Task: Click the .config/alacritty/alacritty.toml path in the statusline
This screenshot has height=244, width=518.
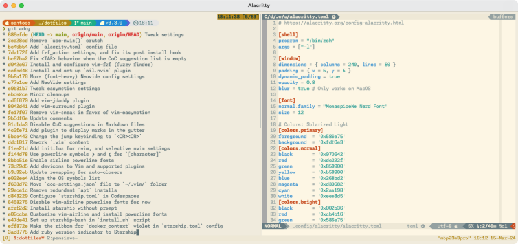Action: coord(337,227)
